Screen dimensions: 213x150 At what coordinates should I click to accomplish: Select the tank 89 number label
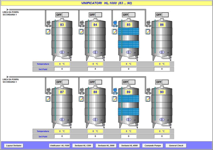[129, 92]
